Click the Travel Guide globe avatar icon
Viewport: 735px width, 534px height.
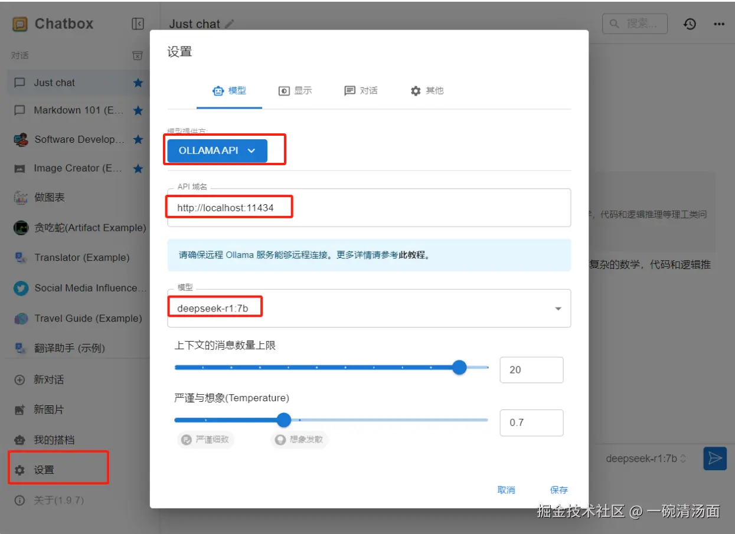[21, 319]
